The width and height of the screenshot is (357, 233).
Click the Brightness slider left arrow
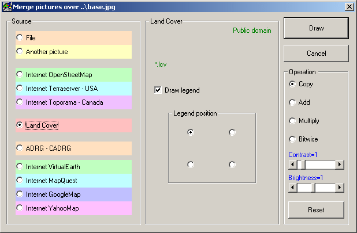(x=293, y=188)
